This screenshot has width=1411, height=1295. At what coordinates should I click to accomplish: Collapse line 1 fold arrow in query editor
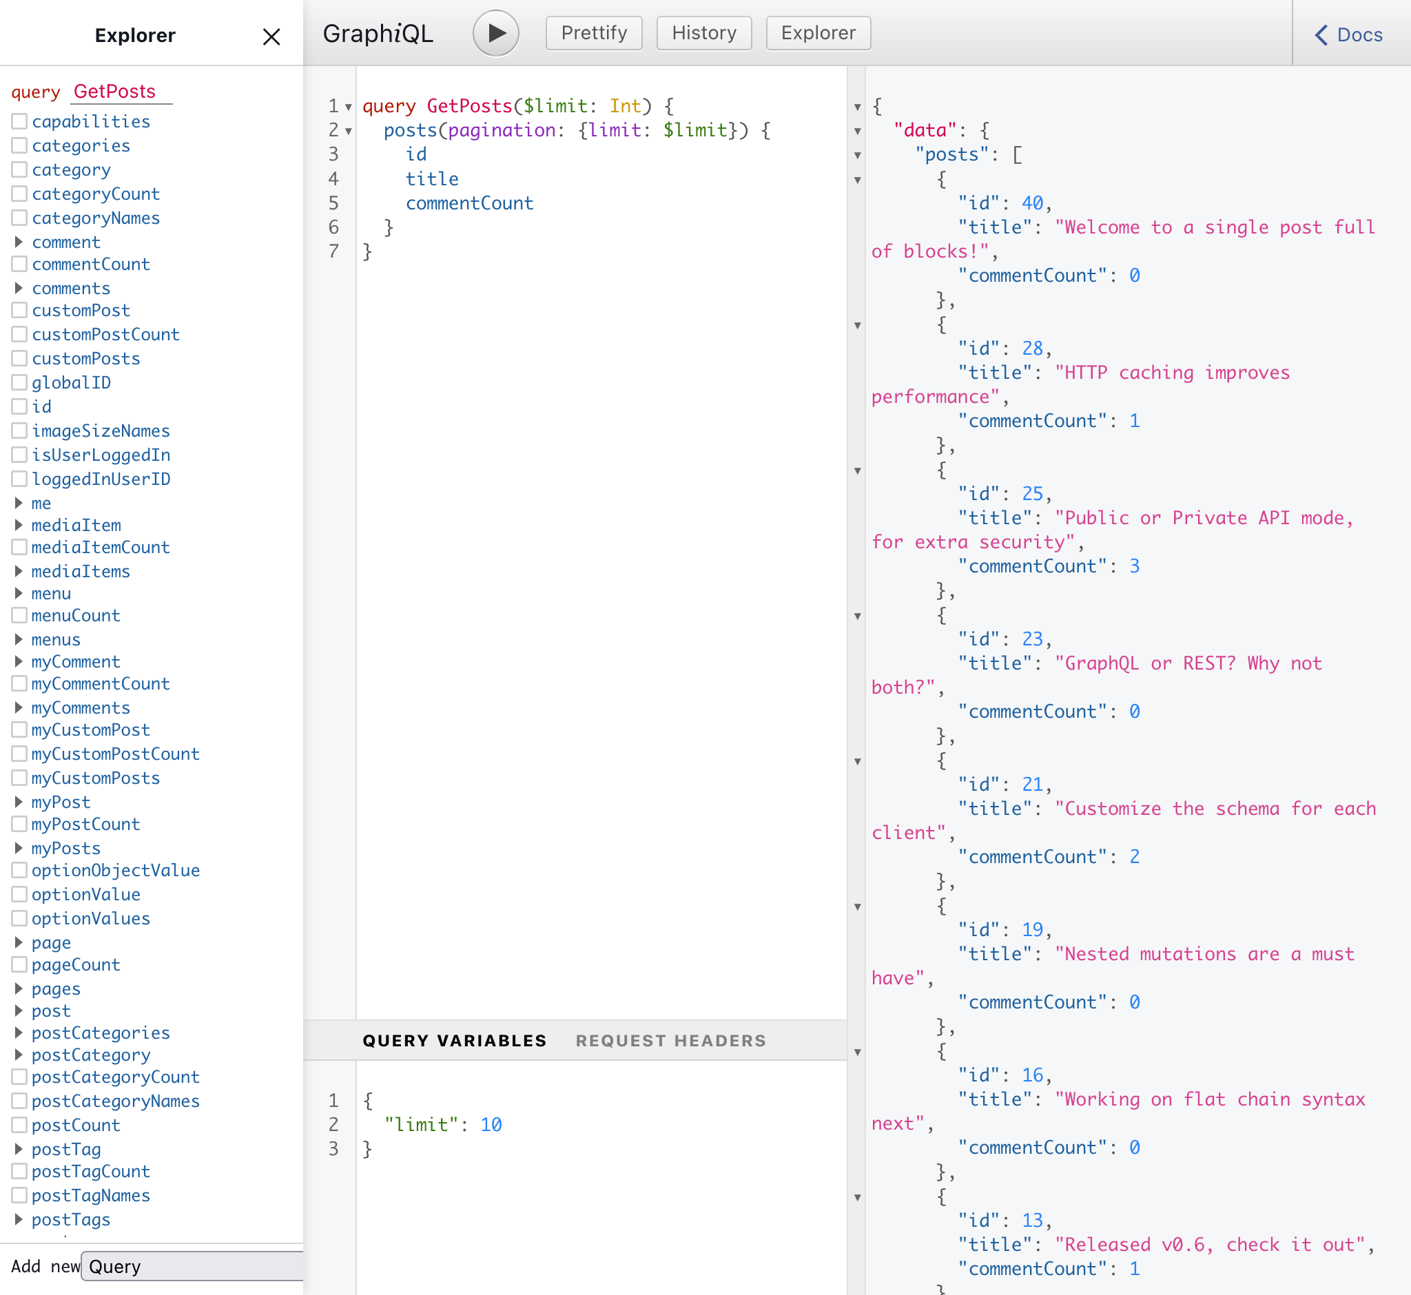pos(349,107)
